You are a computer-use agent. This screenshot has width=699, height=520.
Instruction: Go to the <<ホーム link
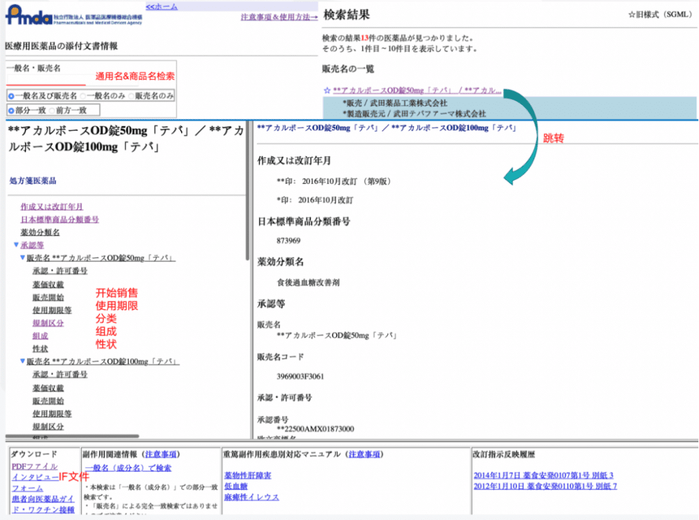(x=162, y=6)
